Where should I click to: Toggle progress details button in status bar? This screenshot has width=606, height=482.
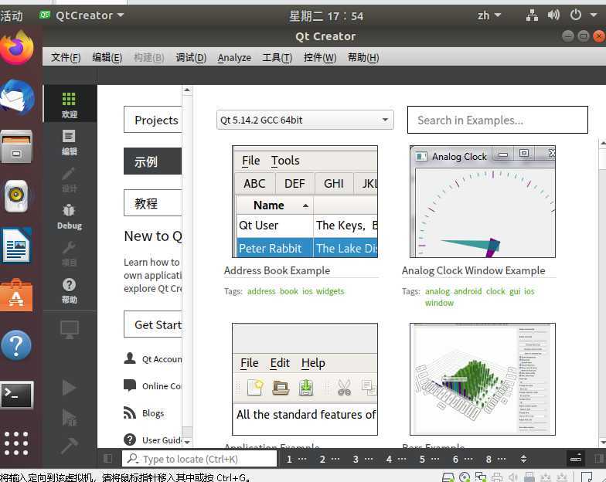576,459
